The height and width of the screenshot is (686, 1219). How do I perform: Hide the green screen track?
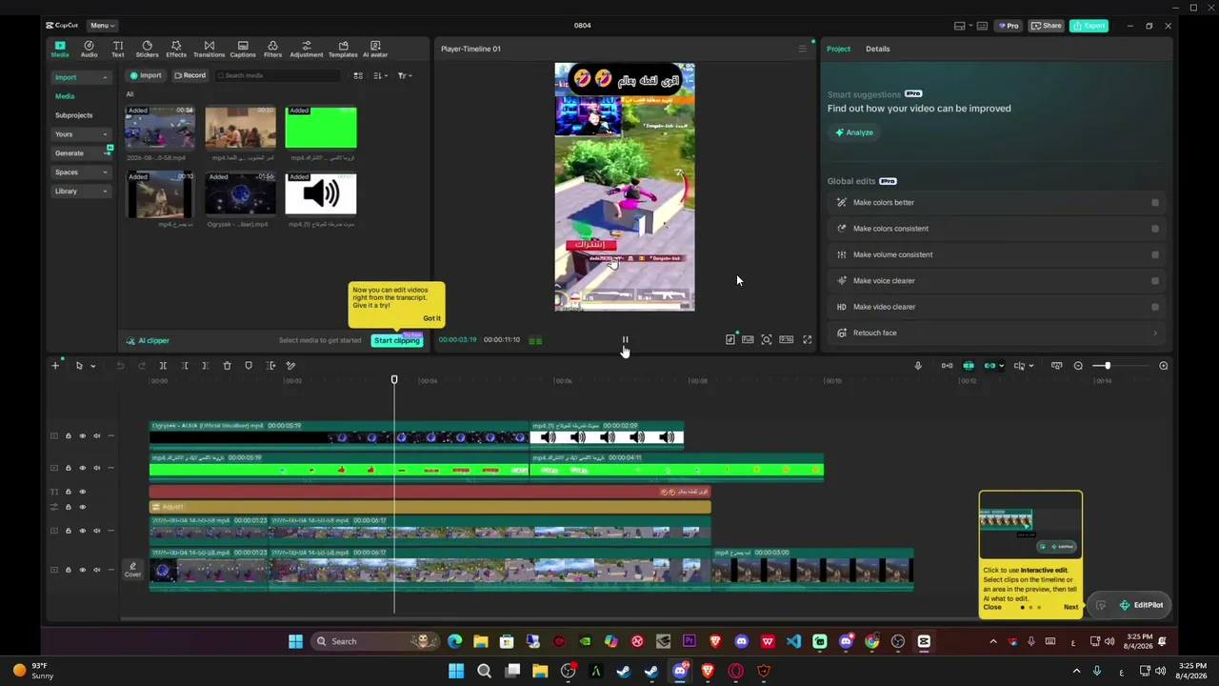[x=82, y=468]
